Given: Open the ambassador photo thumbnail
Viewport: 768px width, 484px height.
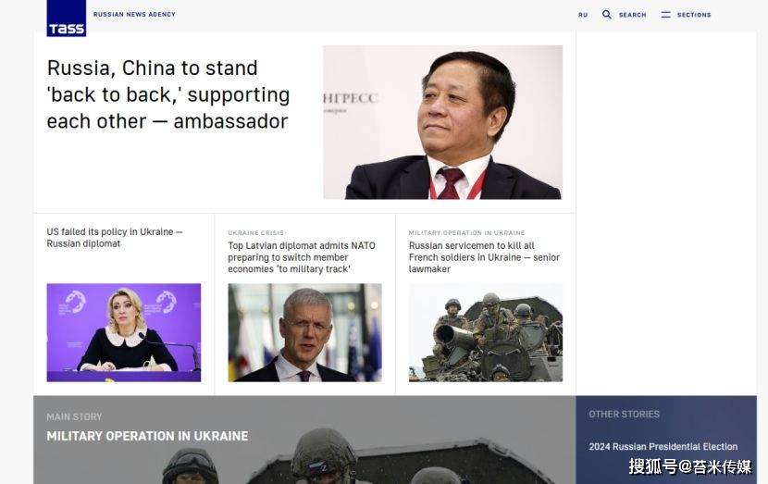Looking at the screenshot, I should [443, 122].
